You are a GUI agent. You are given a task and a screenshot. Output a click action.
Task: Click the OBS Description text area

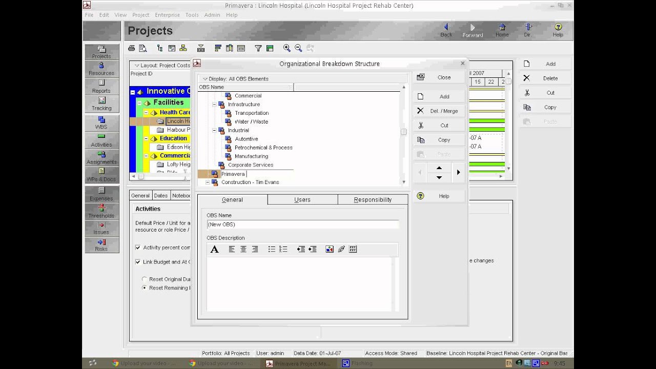click(299, 284)
